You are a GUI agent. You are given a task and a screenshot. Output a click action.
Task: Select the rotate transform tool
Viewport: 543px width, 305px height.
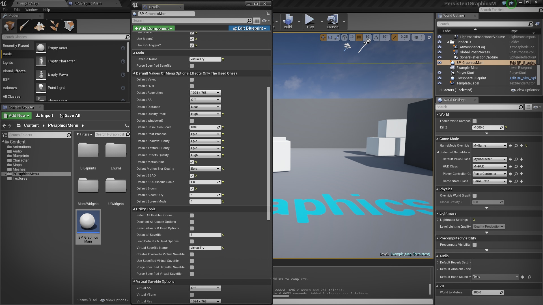(330, 37)
